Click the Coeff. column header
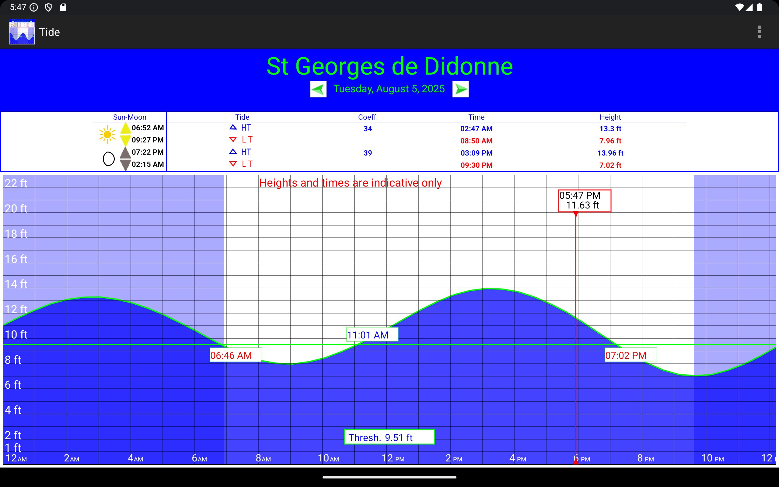This screenshot has height=487, width=779. click(x=368, y=117)
